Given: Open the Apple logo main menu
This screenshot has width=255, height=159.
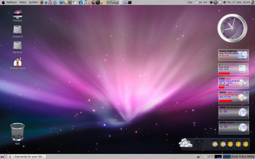Looking at the screenshot, I should tap(3, 2).
